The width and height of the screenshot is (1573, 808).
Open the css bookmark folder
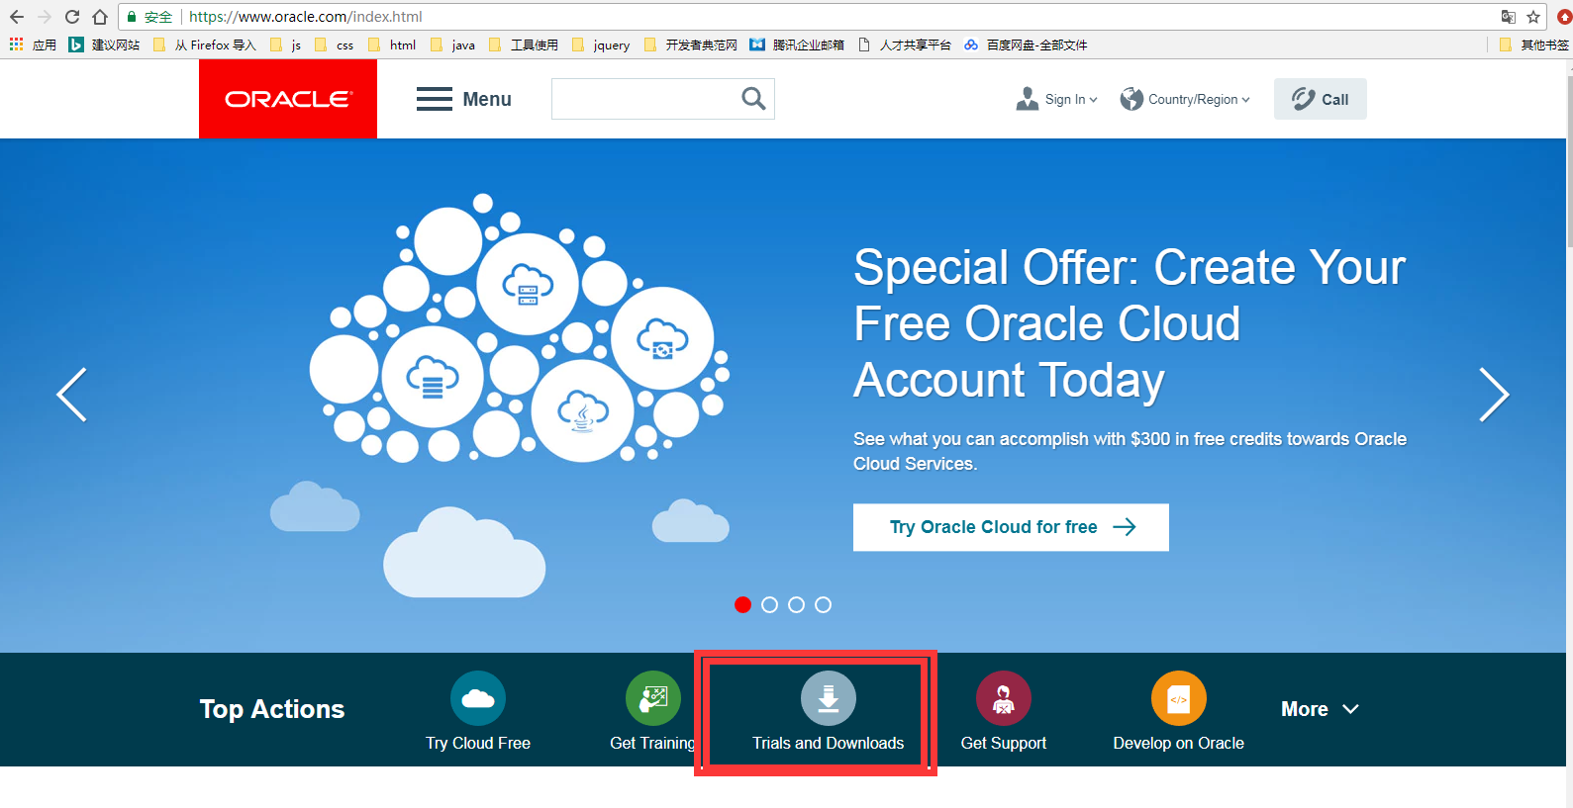[335, 45]
